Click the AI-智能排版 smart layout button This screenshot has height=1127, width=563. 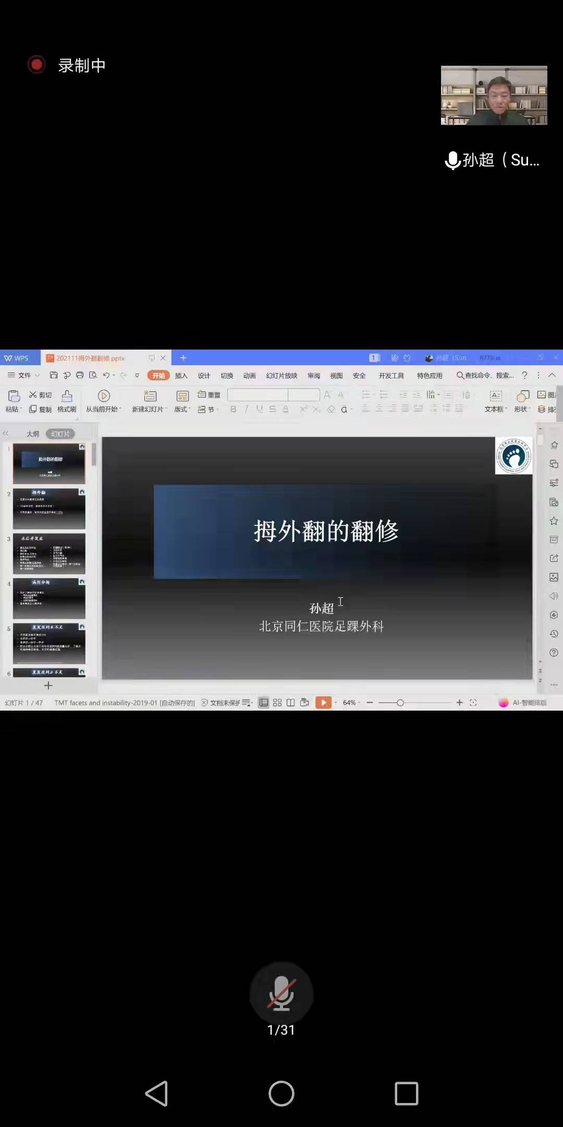(523, 703)
